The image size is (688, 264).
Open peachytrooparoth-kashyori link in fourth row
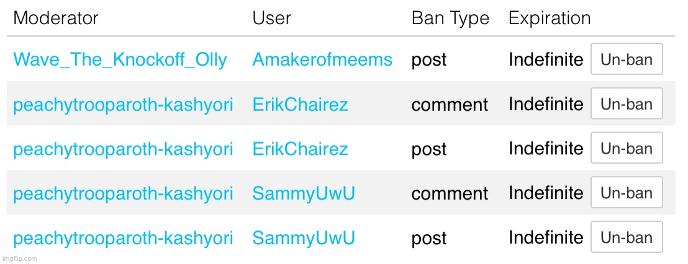coord(123,195)
